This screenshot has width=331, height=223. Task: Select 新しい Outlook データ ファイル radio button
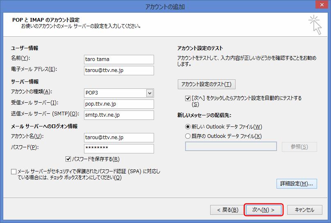tap(188, 127)
